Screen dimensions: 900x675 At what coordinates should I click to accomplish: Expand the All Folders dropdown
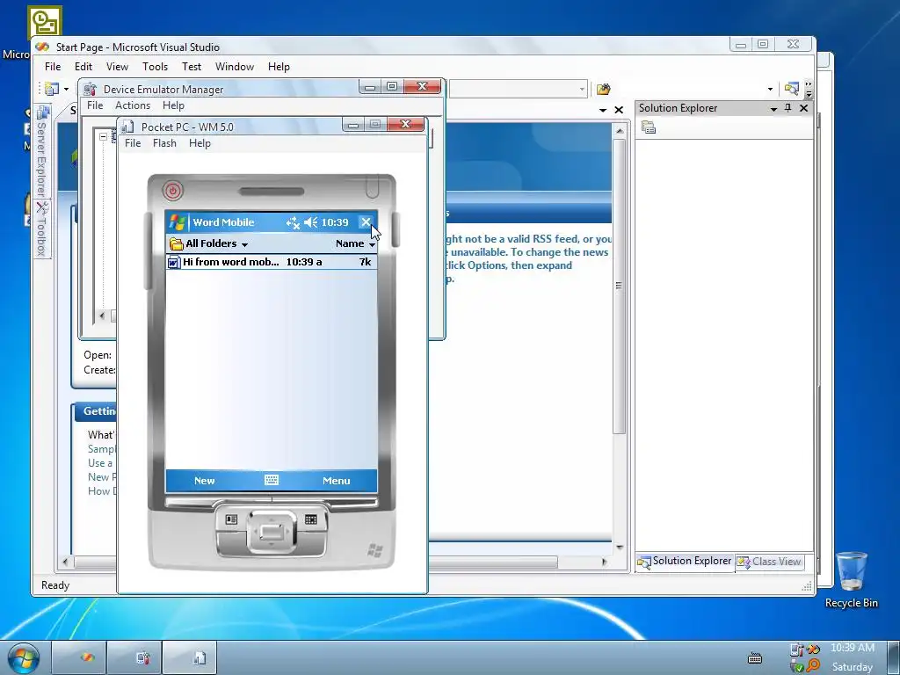click(x=209, y=243)
